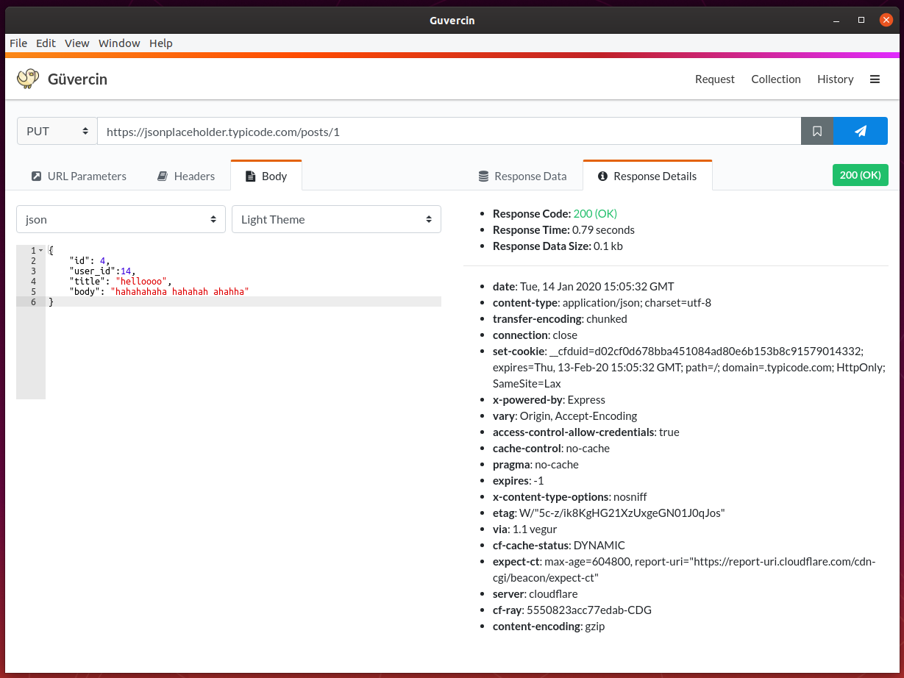The width and height of the screenshot is (904, 678).
Task: Collapse the JSON block fold arrow at line 1
Action: point(40,251)
